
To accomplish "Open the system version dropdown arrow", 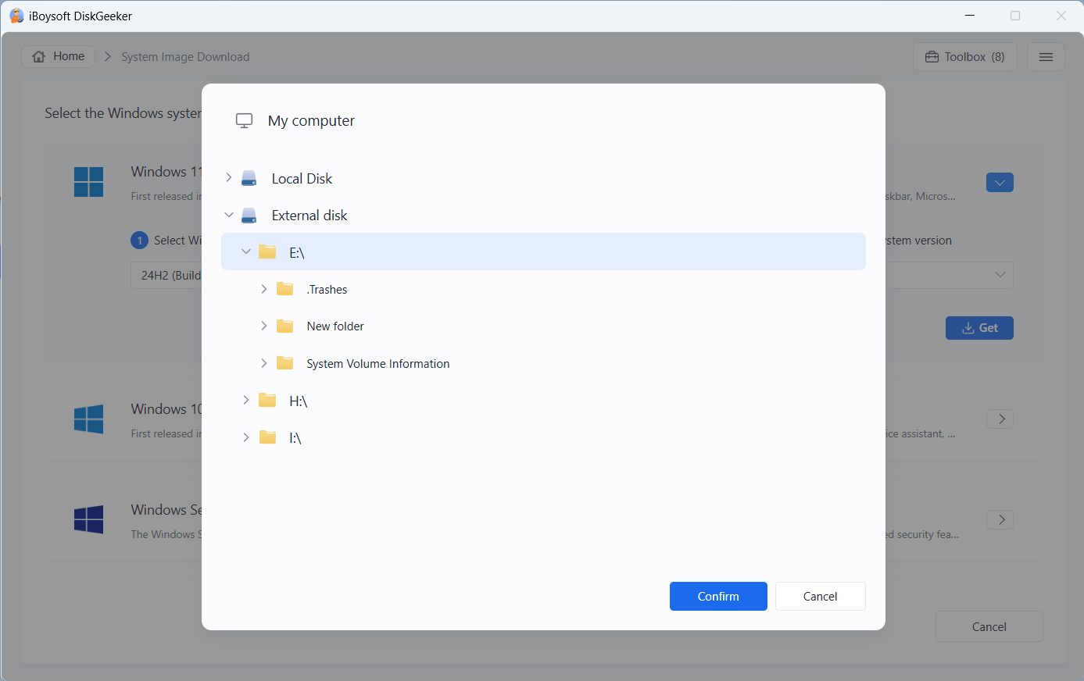I will coord(1000,275).
